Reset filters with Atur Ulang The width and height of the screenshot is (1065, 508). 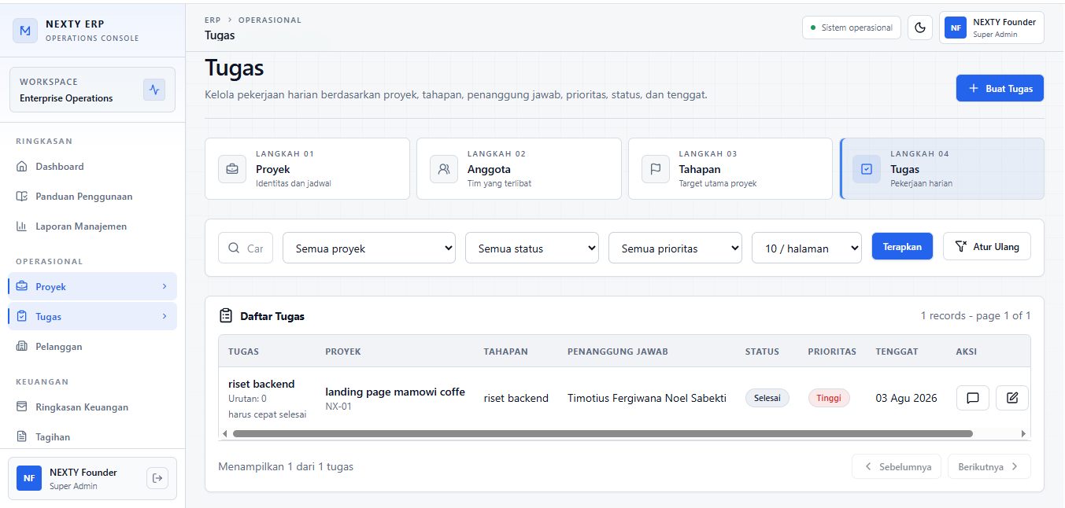[x=987, y=247]
